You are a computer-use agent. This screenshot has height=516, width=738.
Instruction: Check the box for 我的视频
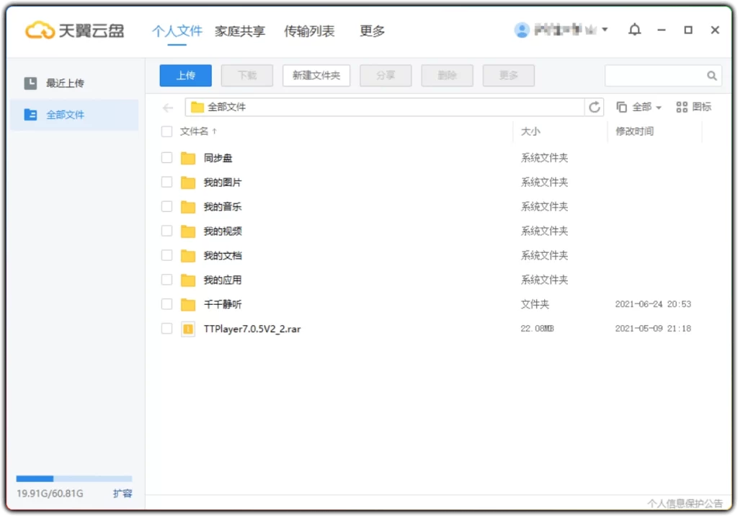click(166, 231)
